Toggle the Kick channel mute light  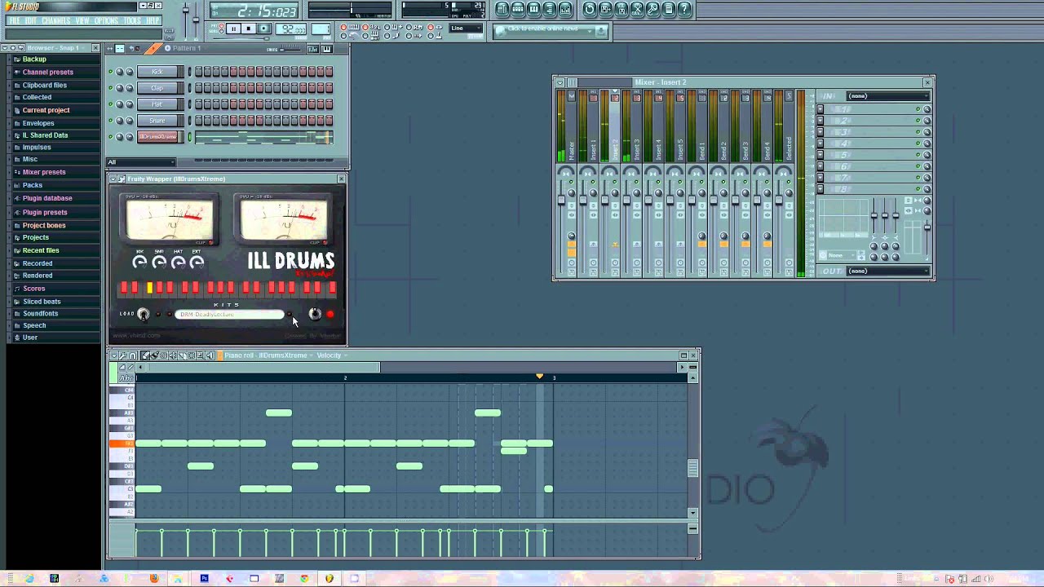click(110, 72)
